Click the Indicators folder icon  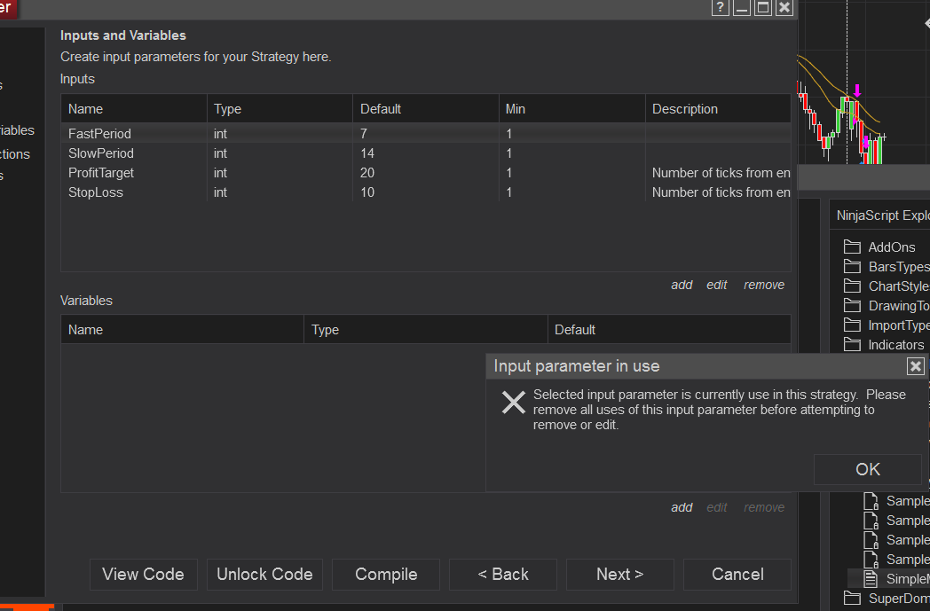853,344
